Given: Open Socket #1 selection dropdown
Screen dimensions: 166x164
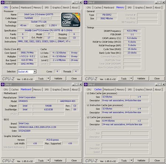Looking at the screenshot, I should 35,71.
